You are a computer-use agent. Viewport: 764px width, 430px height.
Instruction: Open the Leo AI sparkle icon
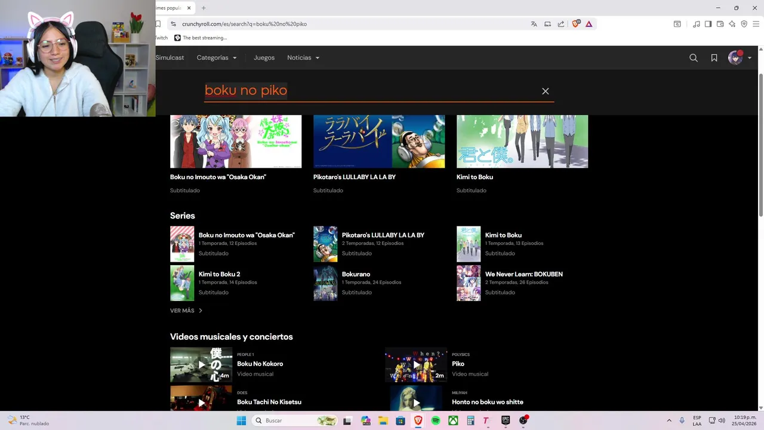(732, 24)
